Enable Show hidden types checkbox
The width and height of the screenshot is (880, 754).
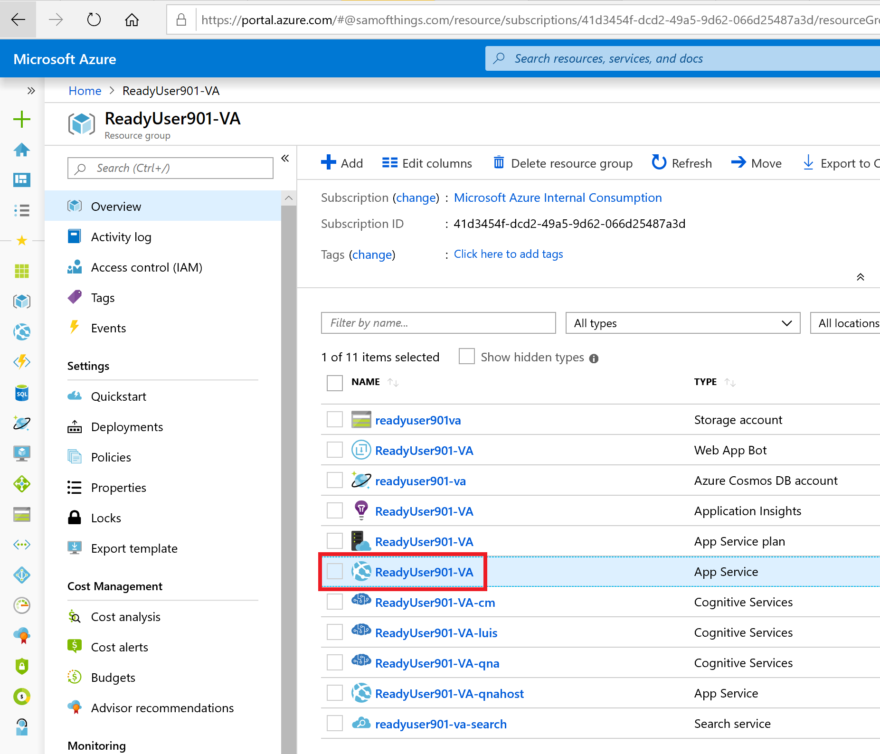pos(467,356)
